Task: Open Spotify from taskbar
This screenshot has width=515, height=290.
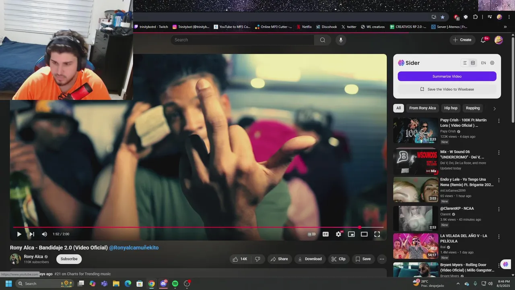Action: click(x=175, y=284)
